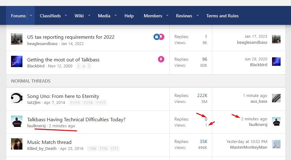Image resolution: width=291 pixels, height=160 pixels.
Task: Open thread author beaglesandbass profile
Action: [42, 44]
